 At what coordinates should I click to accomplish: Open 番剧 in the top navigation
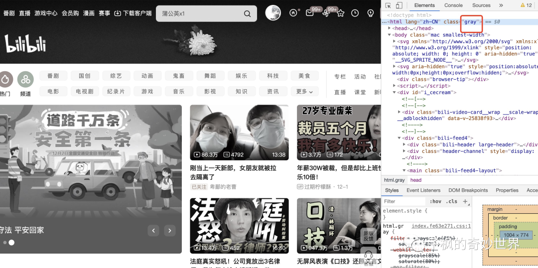click(9, 13)
